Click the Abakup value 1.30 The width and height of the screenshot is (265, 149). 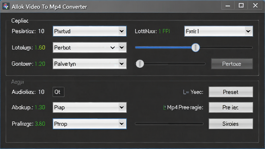40,107
